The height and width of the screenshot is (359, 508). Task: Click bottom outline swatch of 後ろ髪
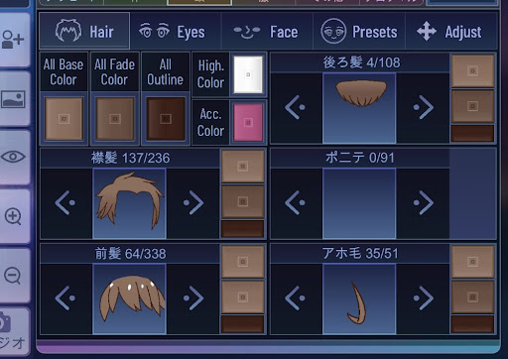click(472, 133)
